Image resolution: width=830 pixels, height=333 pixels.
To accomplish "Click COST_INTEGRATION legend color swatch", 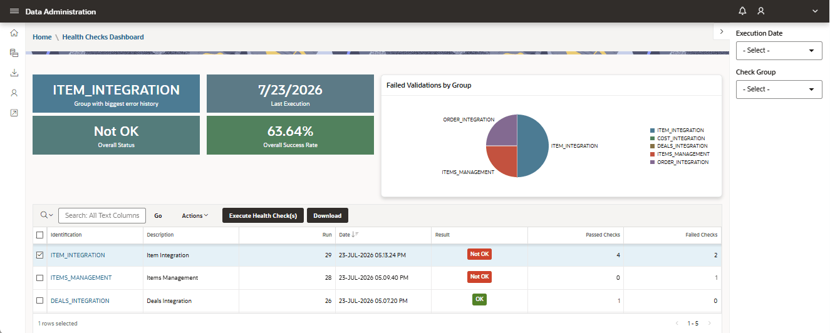I will click(653, 138).
